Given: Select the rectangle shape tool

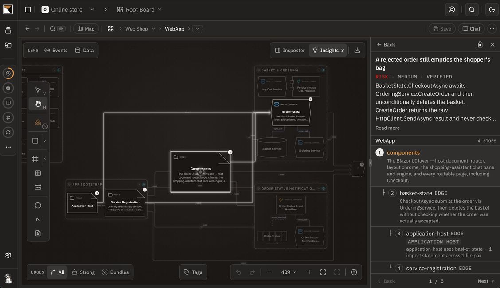Looking at the screenshot, I should [35, 140].
